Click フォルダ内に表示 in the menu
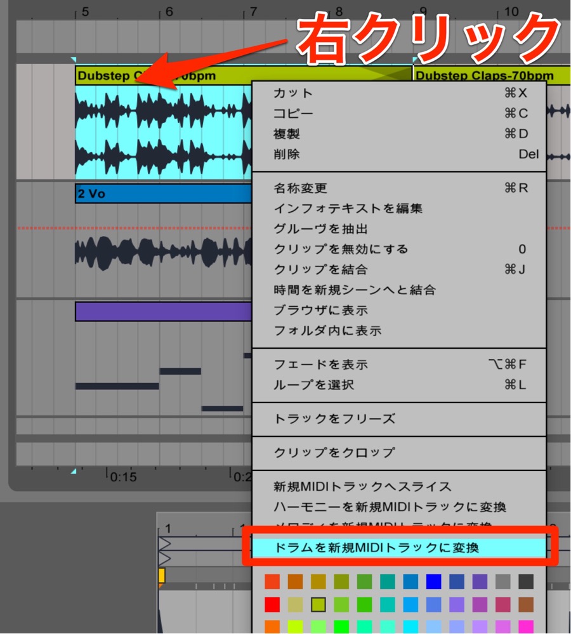Viewport: 571px width, 634px height. pos(399,331)
